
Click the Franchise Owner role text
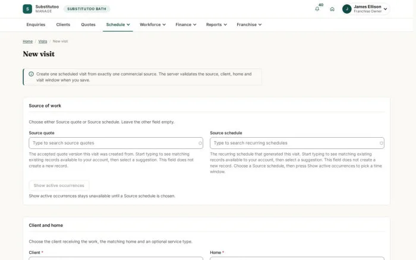pos(368,11)
